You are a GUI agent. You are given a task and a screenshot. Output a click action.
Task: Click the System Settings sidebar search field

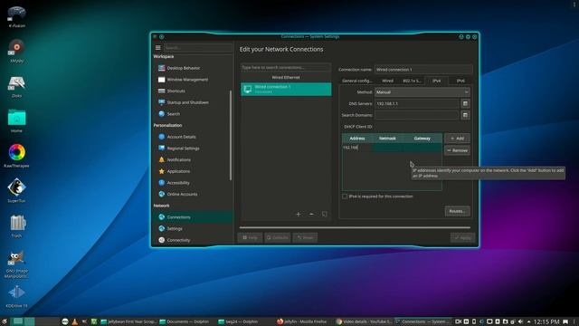point(198,48)
